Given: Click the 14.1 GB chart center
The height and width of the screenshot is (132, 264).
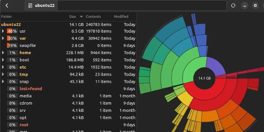Looking at the screenshot, I should 204,78.
